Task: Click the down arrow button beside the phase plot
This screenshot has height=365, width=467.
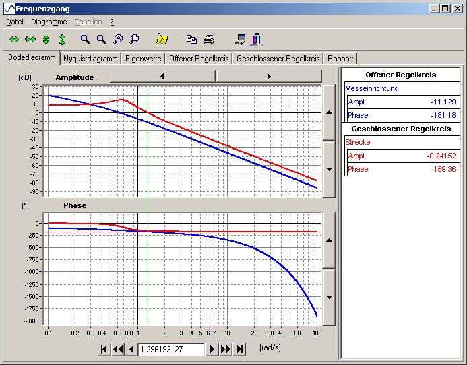Action: click(329, 297)
